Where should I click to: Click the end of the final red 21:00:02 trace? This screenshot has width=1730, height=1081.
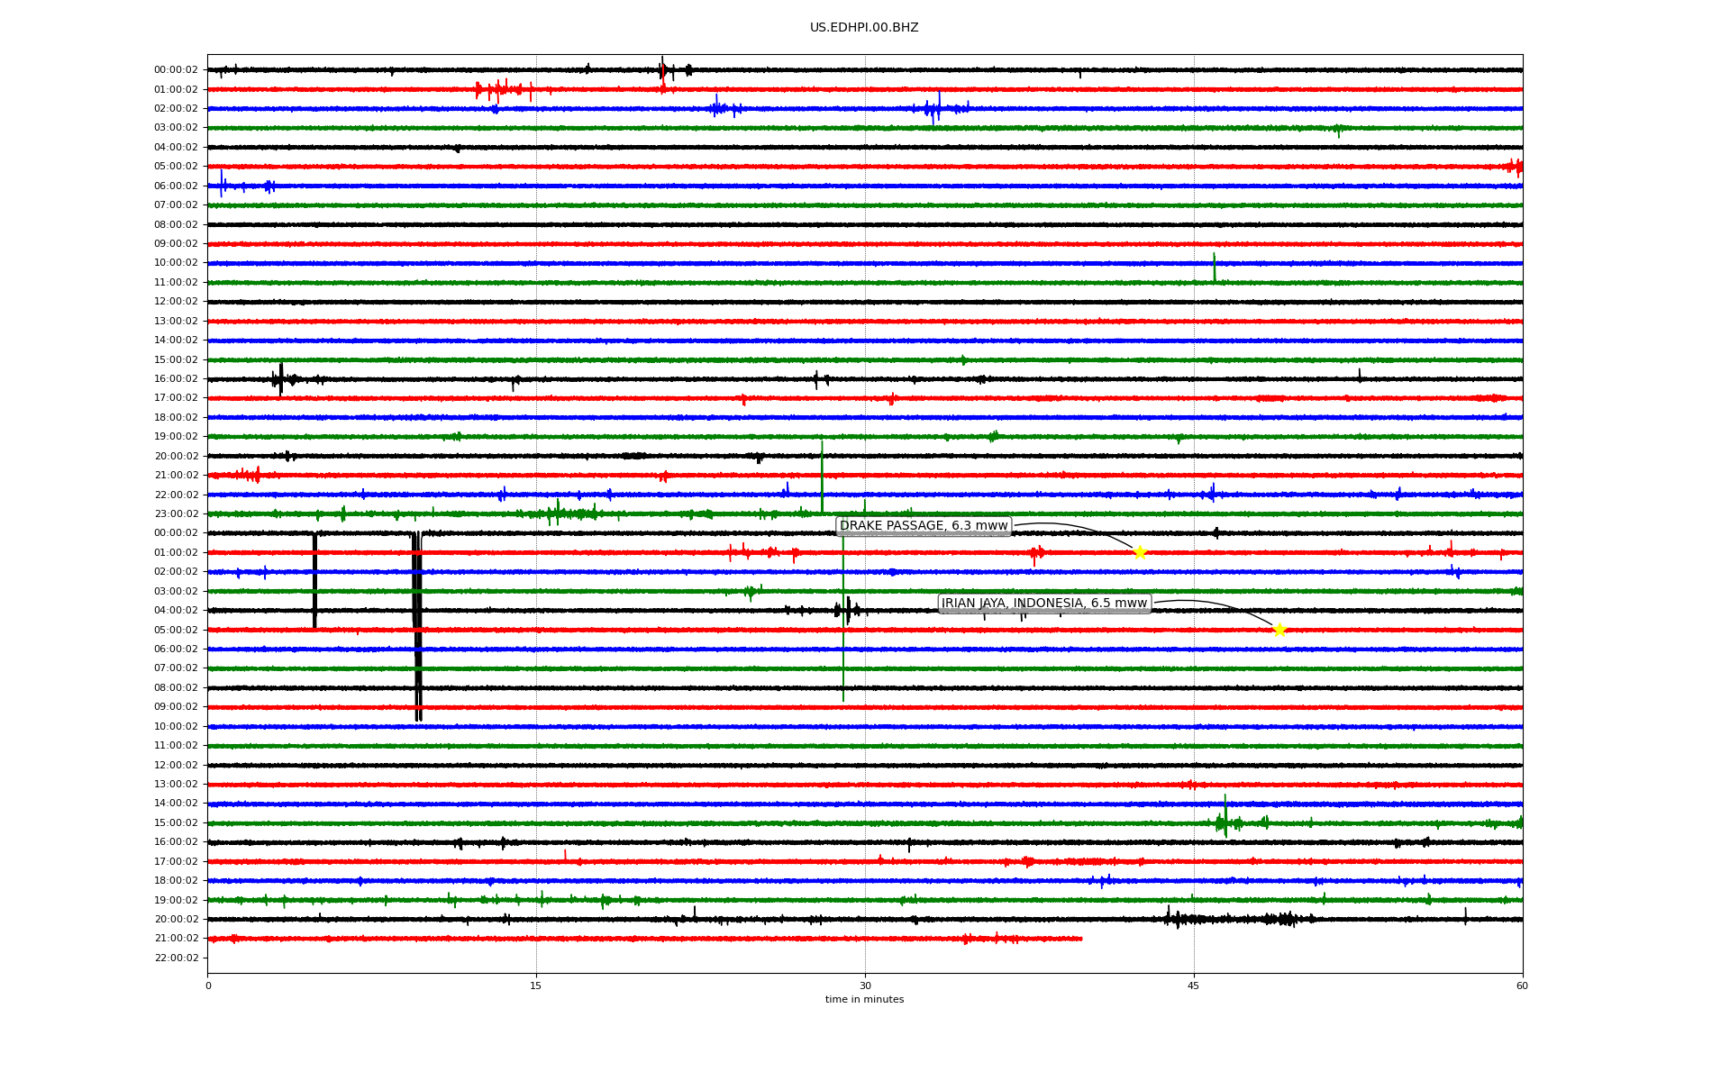(x=1080, y=939)
